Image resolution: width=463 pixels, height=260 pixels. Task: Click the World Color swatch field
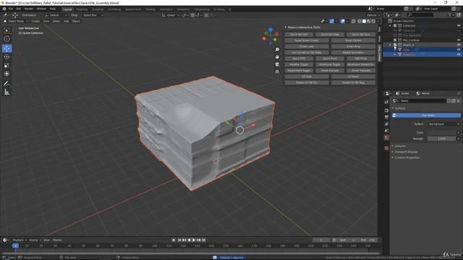442,133
